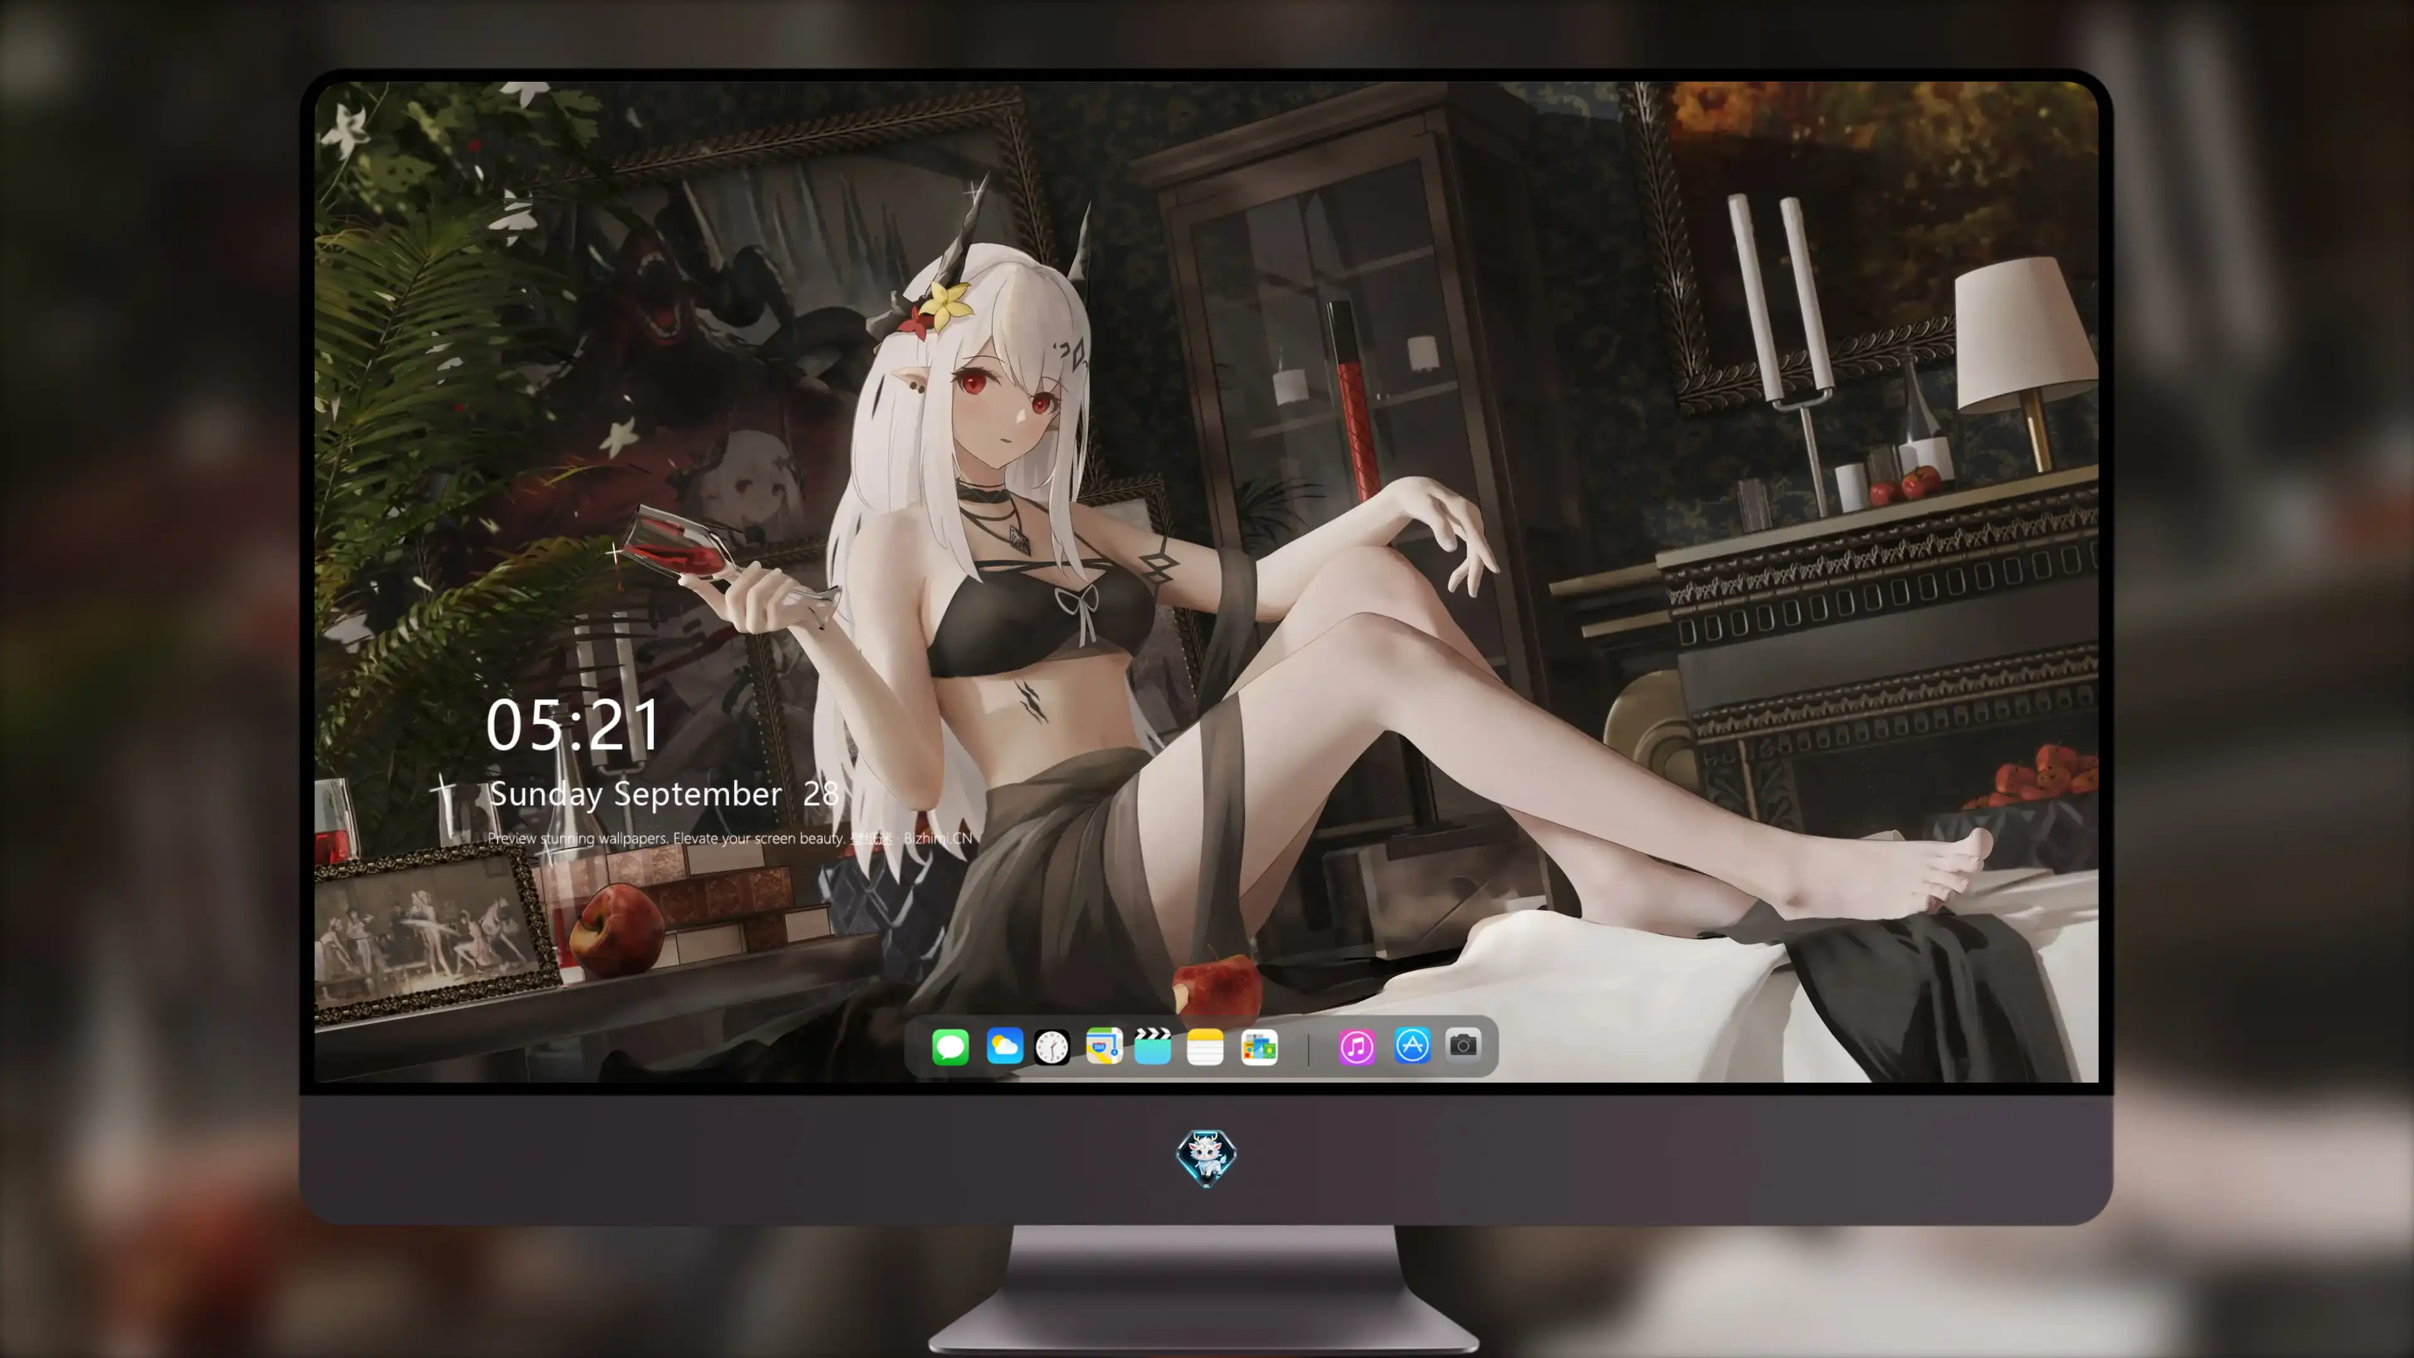
Task: Open the Clock app in the dock
Action: click(1052, 1046)
